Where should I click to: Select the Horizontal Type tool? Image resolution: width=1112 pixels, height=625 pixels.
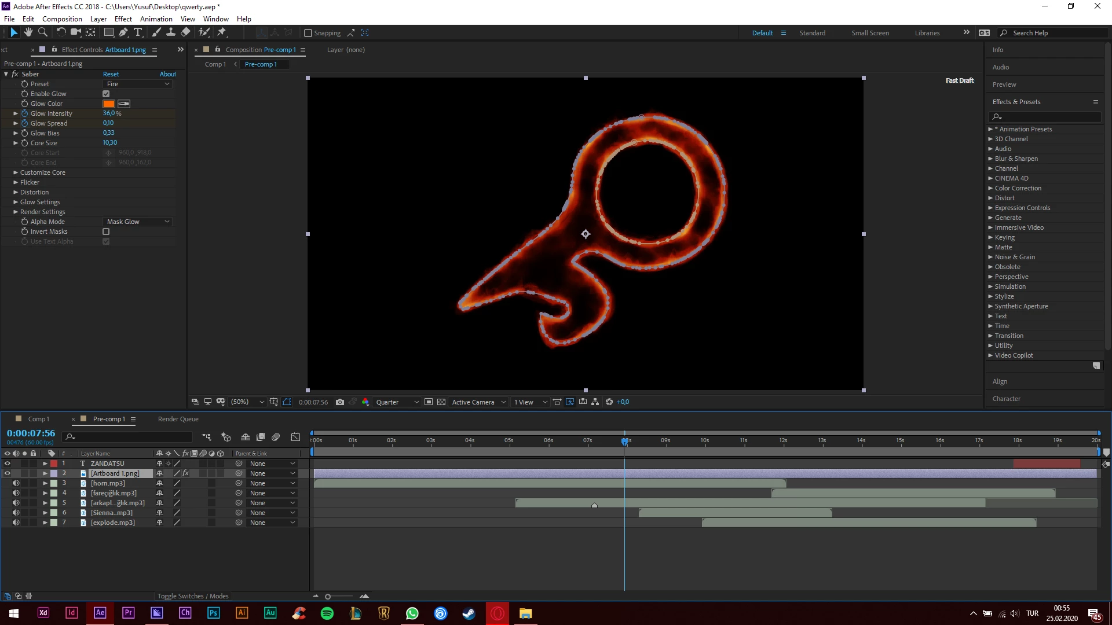click(x=138, y=32)
